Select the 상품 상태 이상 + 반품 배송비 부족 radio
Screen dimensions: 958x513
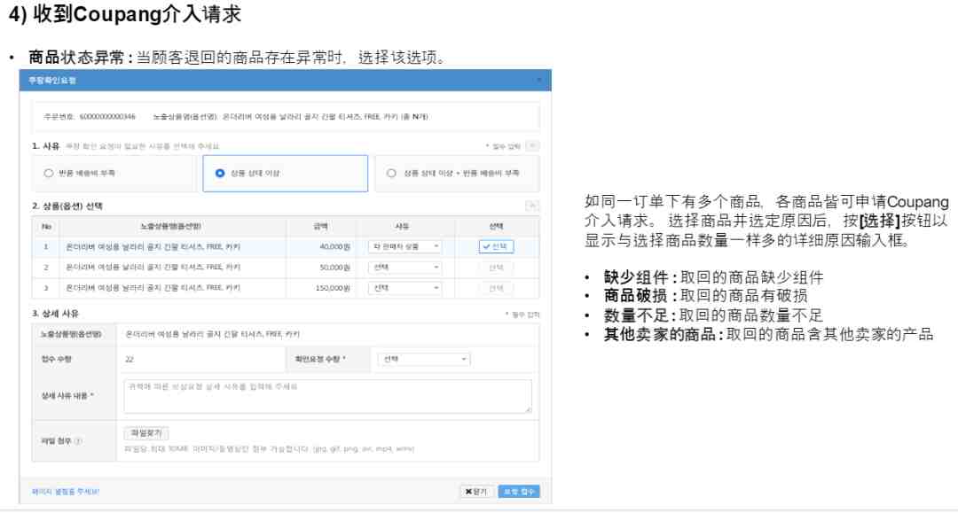391,174
